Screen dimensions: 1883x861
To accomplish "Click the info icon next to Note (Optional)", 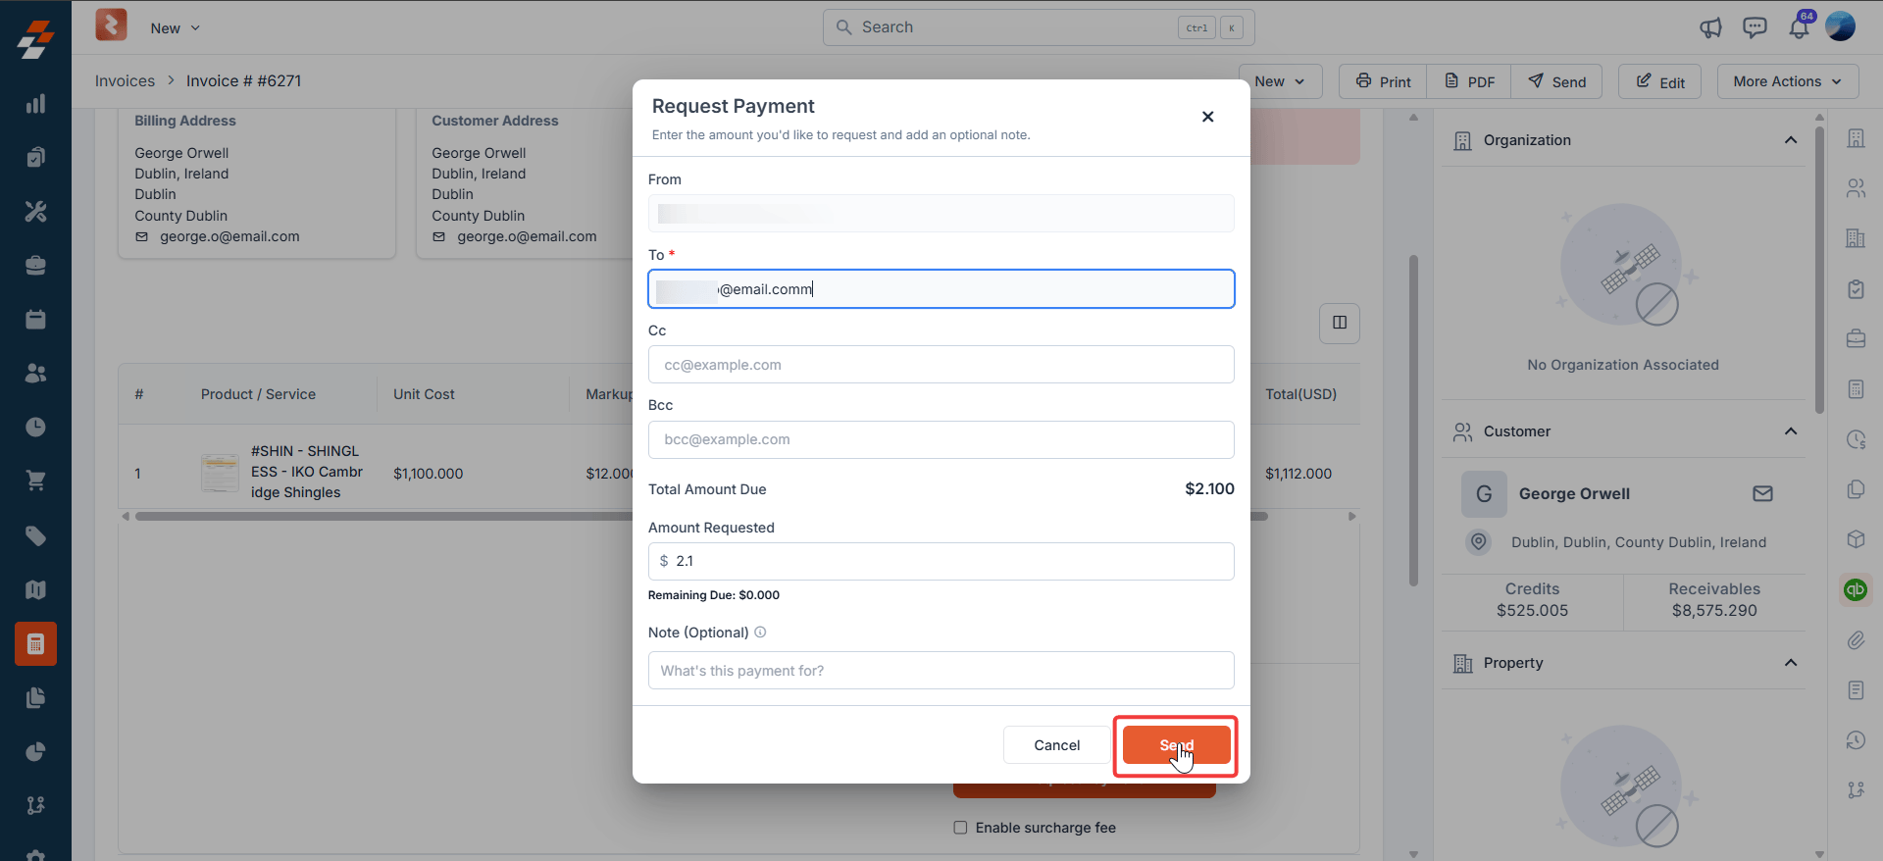I will pos(760,633).
